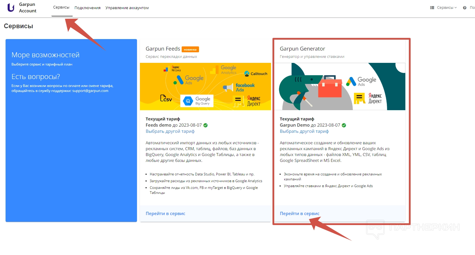This screenshot has width=475, height=255.
Task: Click the Яндекс Директ logo in Feeds banner
Action: click(x=247, y=101)
